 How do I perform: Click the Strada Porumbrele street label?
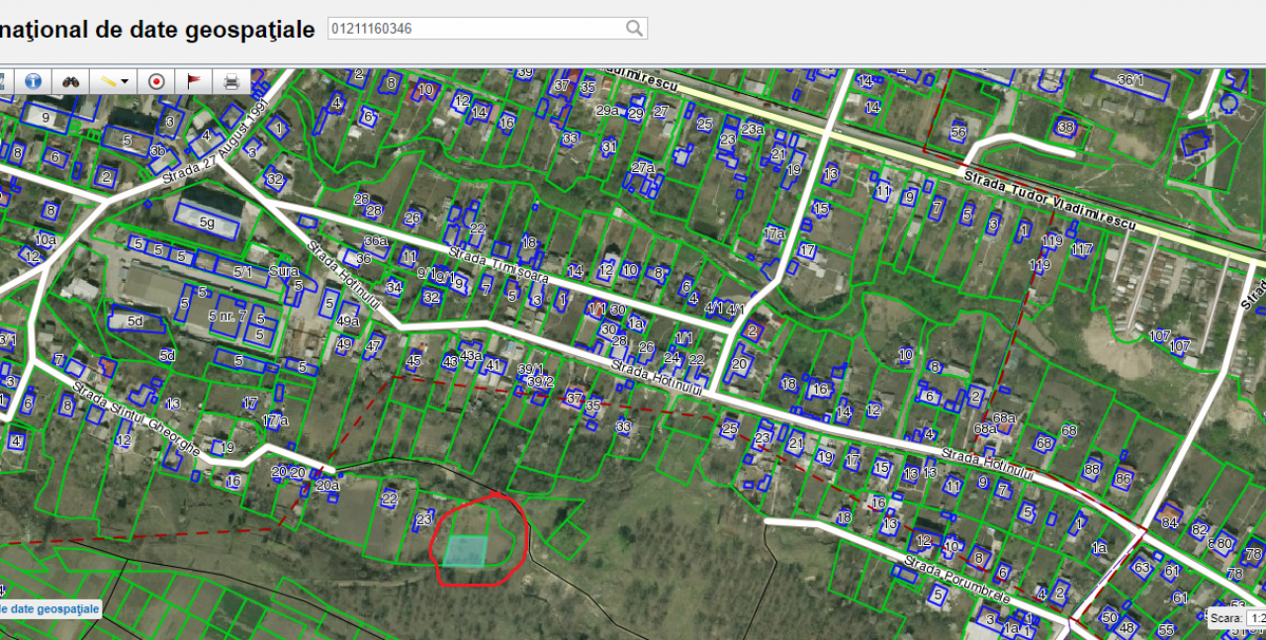pyautogui.click(x=954, y=582)
